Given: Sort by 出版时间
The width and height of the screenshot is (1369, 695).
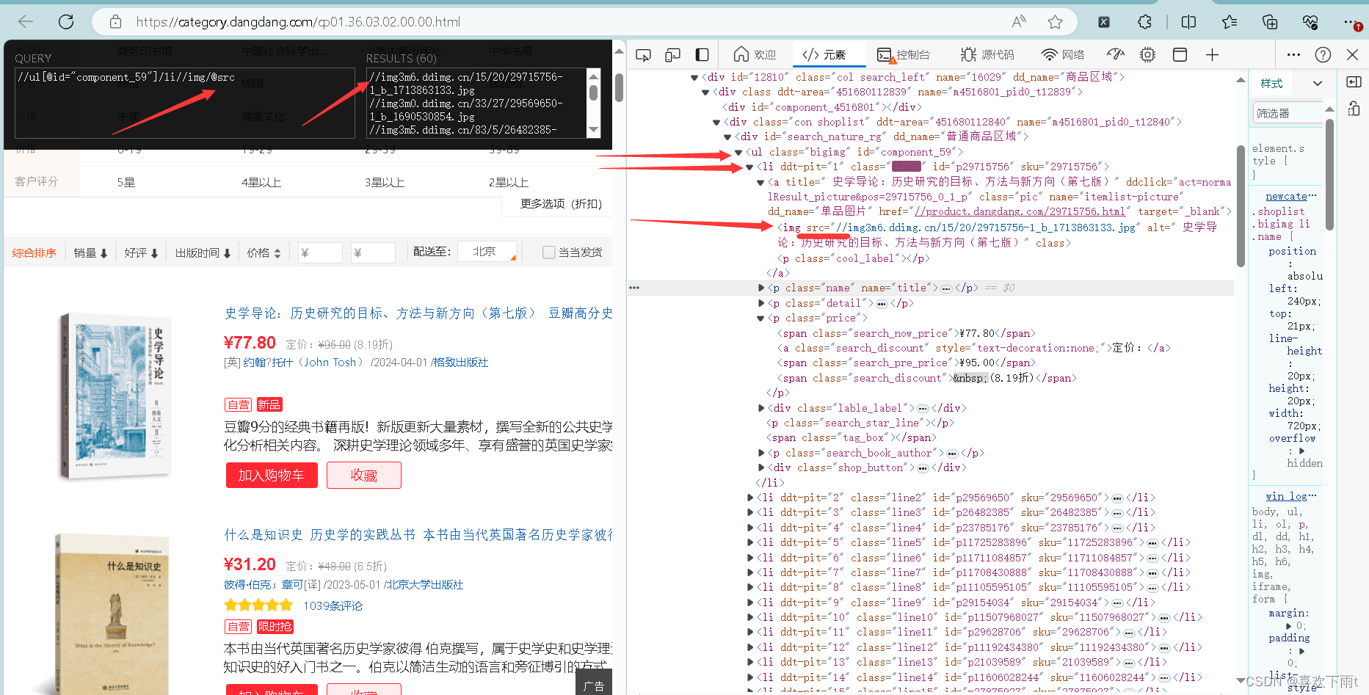Looking at the screenshot, I should click(203, 253).
